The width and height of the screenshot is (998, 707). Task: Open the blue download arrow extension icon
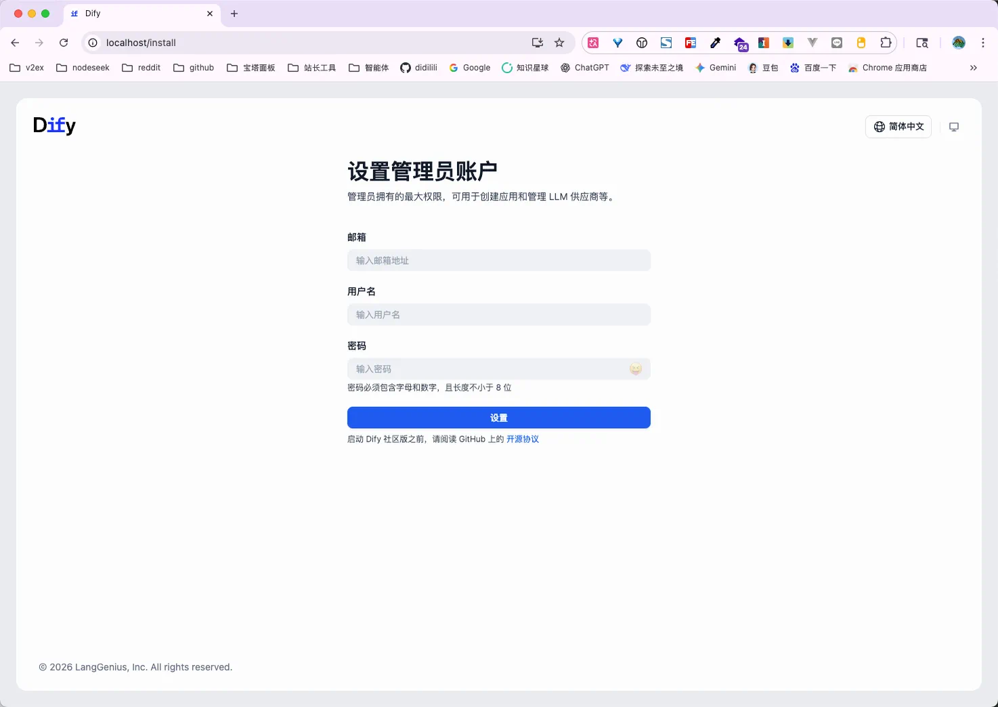(x=788, y=43)
